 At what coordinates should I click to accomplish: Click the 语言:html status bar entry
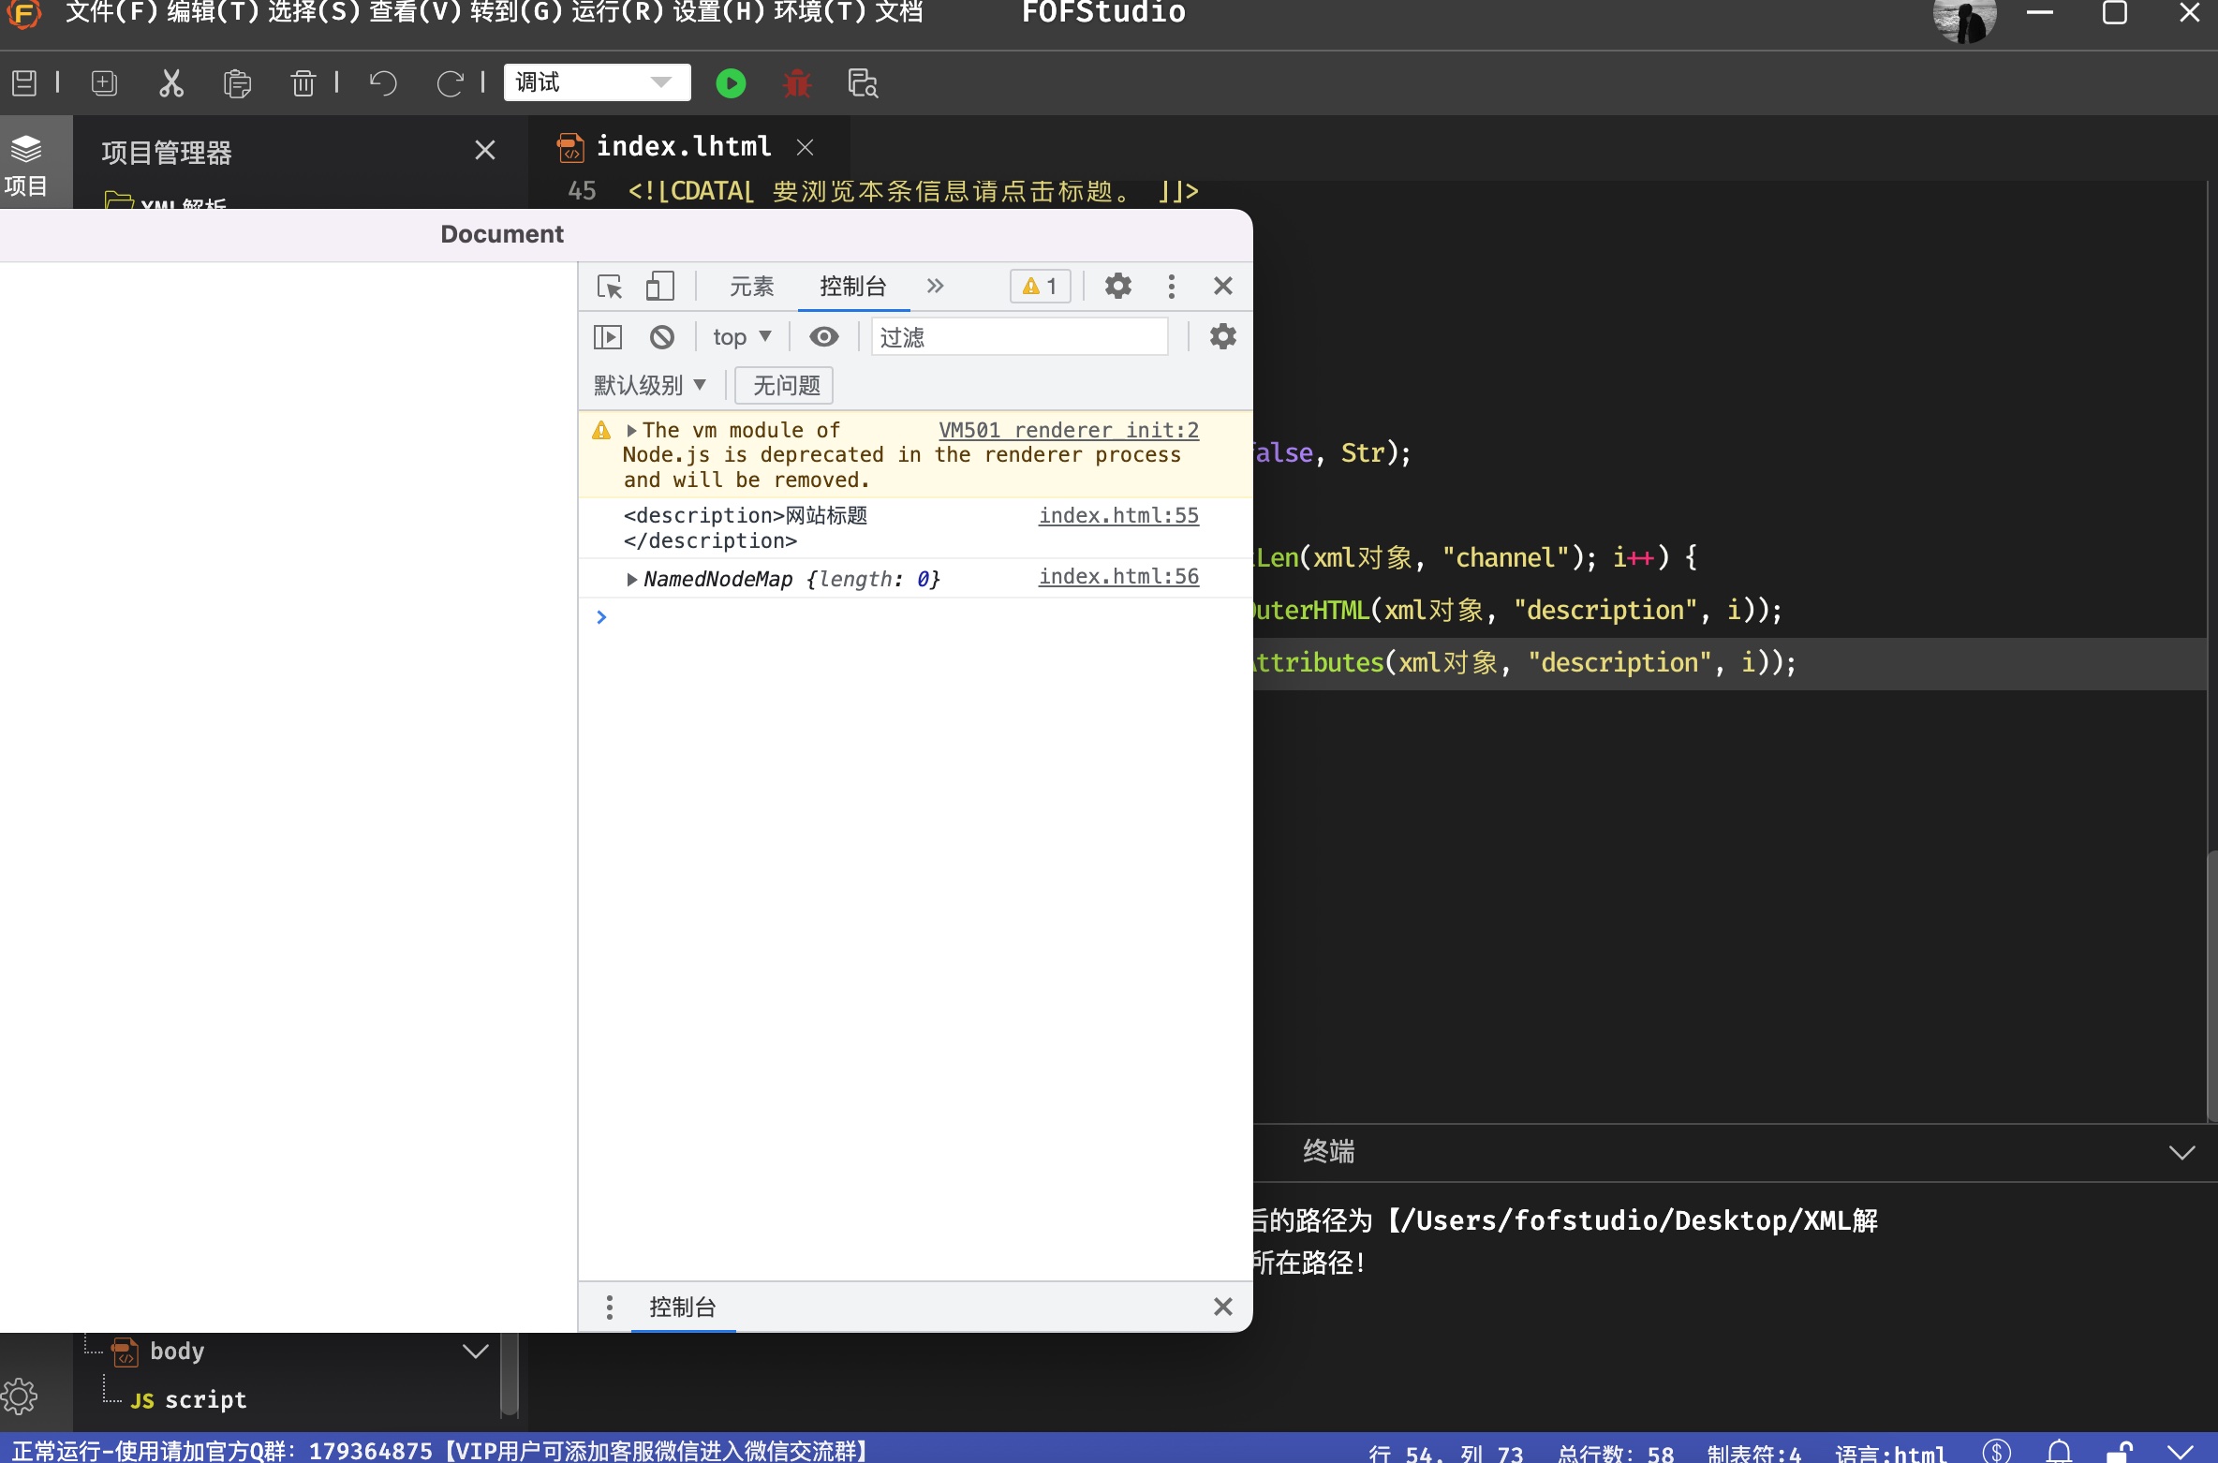(1891, 1452)
